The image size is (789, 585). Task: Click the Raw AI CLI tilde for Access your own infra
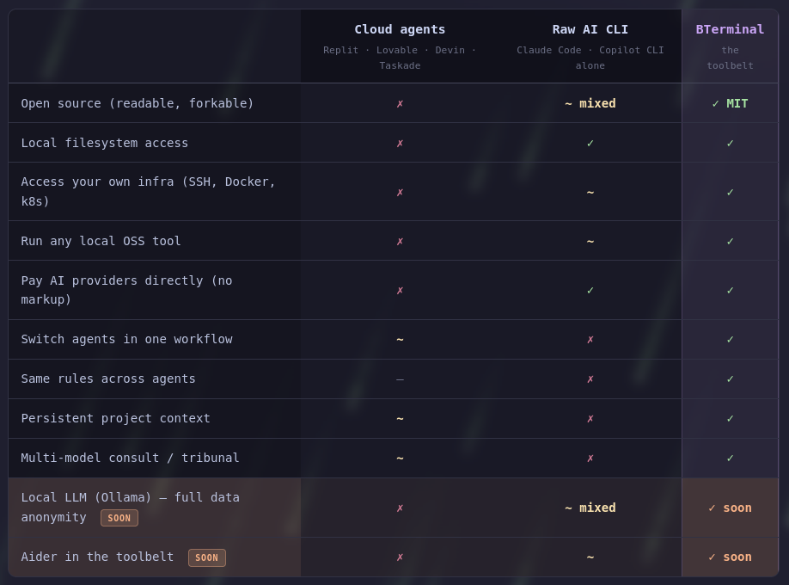coord(590,193)
